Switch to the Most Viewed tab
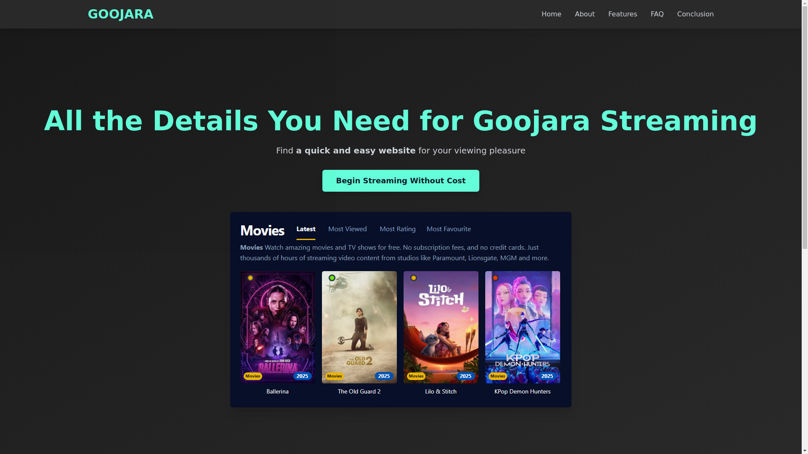Screen dimensions: 808x454 click(x=348, y=229)
